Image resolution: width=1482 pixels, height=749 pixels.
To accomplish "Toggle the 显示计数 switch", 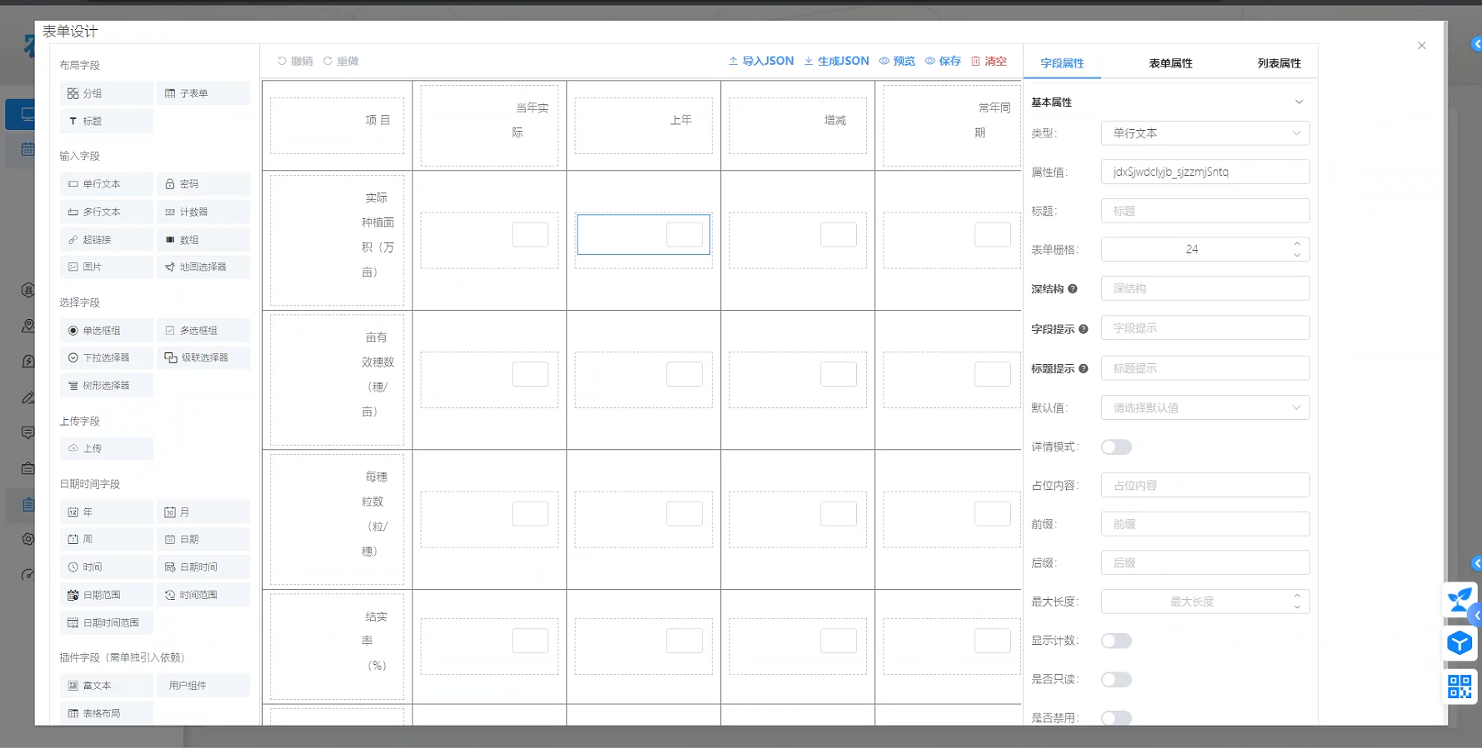I will point(1116,641).
